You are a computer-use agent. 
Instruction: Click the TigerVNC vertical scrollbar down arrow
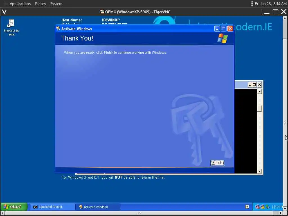point(285,208)
